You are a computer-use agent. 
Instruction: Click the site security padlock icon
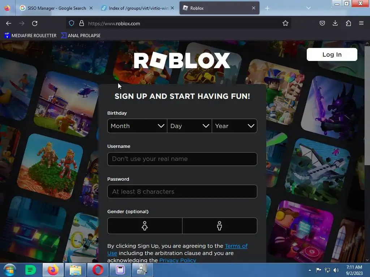coord(82,23)
